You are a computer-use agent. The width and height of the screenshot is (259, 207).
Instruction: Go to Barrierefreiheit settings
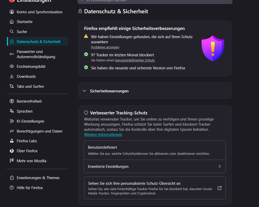37,101
